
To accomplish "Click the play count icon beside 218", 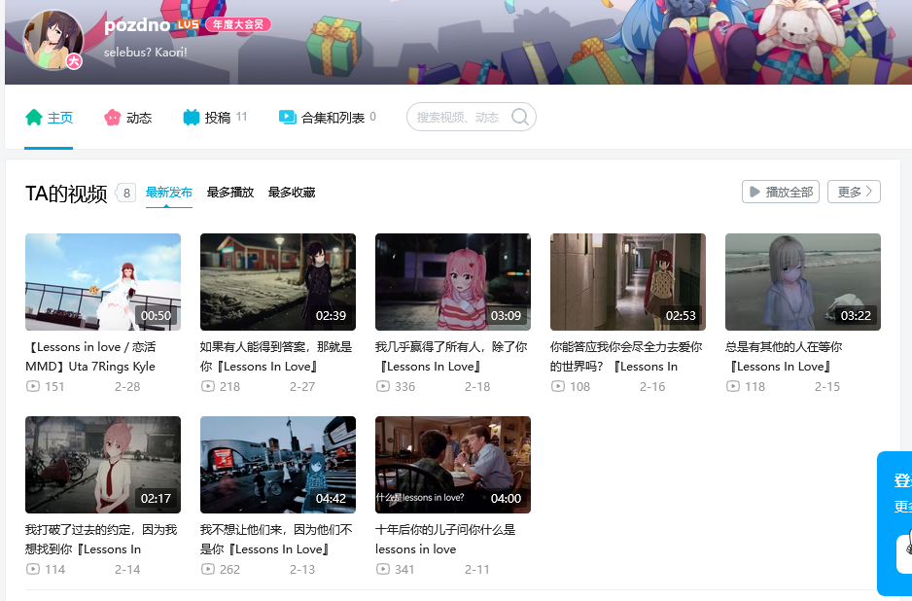I will pyautogui.click(x=208, y=386).
